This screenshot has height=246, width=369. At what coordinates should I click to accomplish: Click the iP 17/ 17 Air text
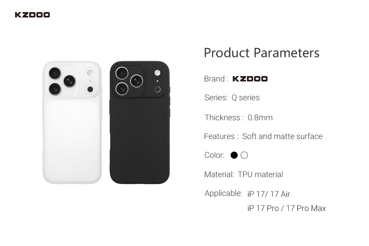[x=268, y=194]
